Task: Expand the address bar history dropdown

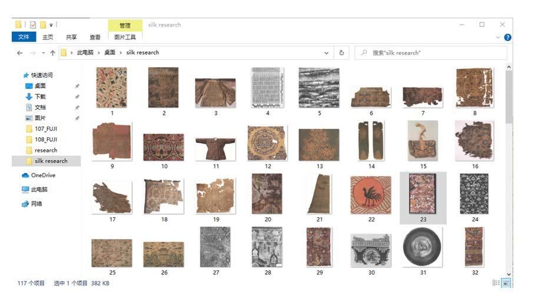Action: click(326, 53)
